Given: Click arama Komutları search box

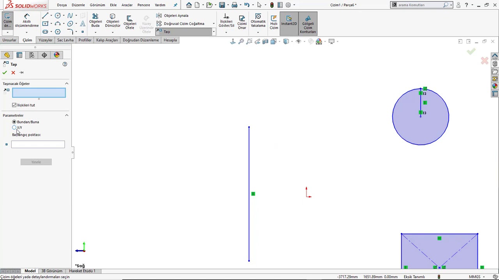Looking at the screenshot, I should [x=421, y=5].
